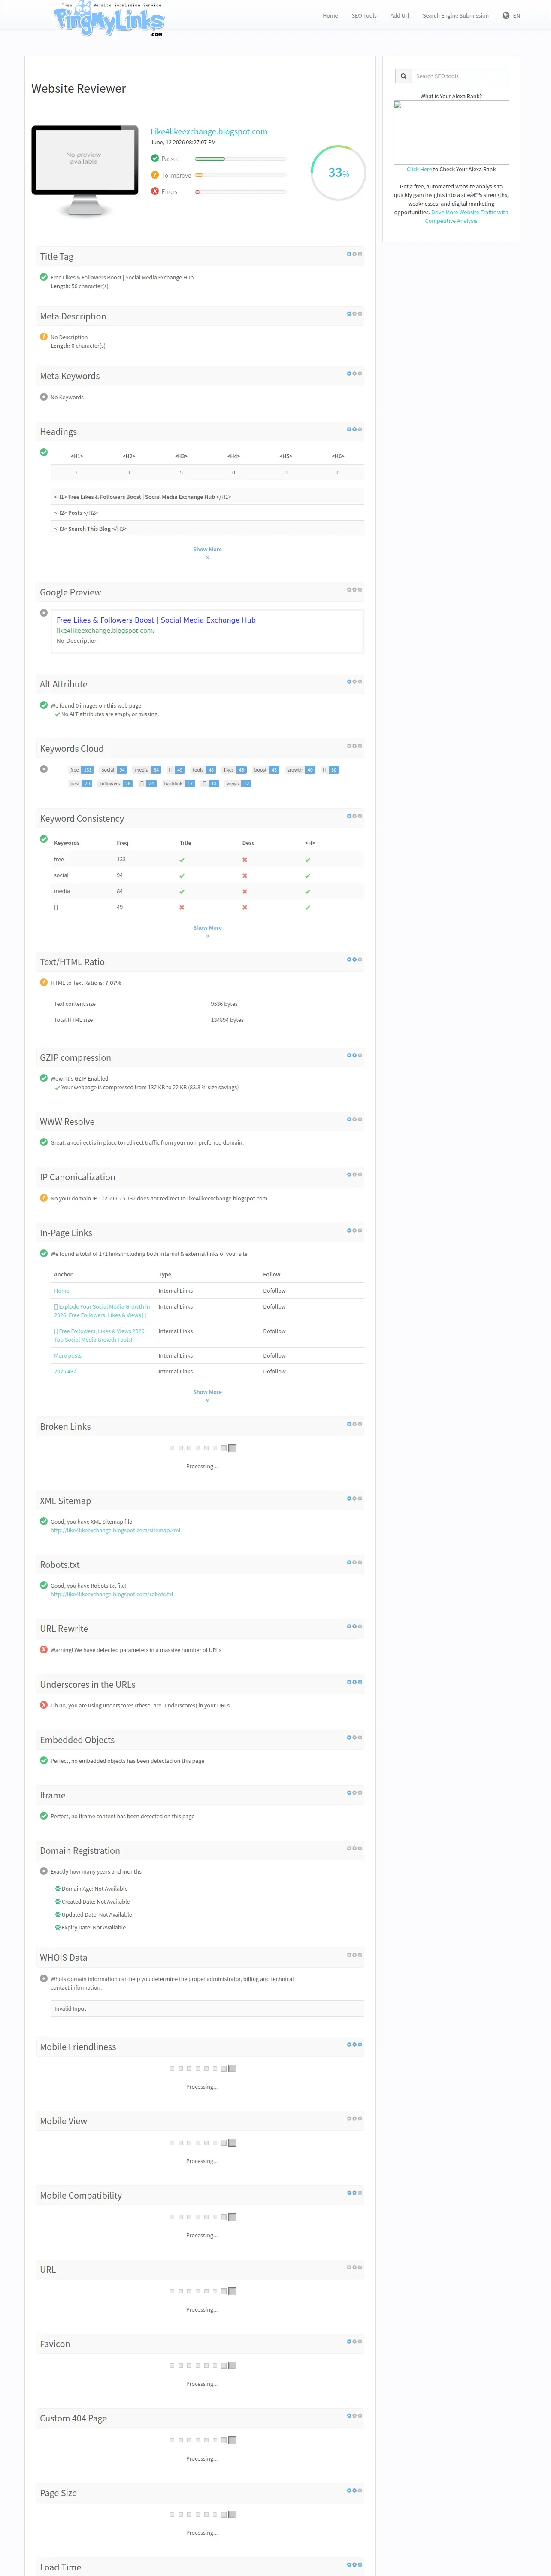Open the robots.txt file link
The width and height of the screenshot is (551, 2576).
coord(112,1594)
